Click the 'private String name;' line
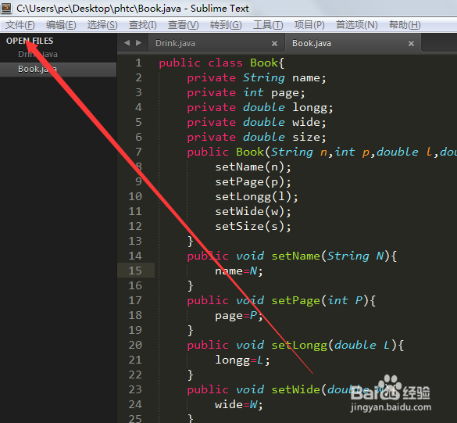The height and width of the screenshot is (423, 457). coord(256,78)
